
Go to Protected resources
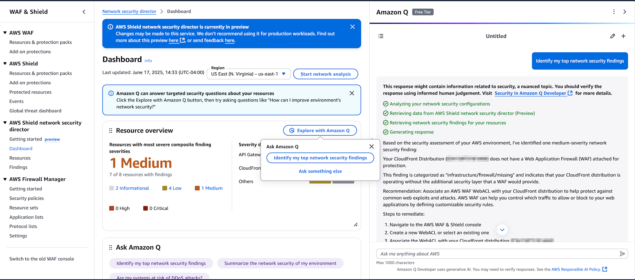click(30, 92)
